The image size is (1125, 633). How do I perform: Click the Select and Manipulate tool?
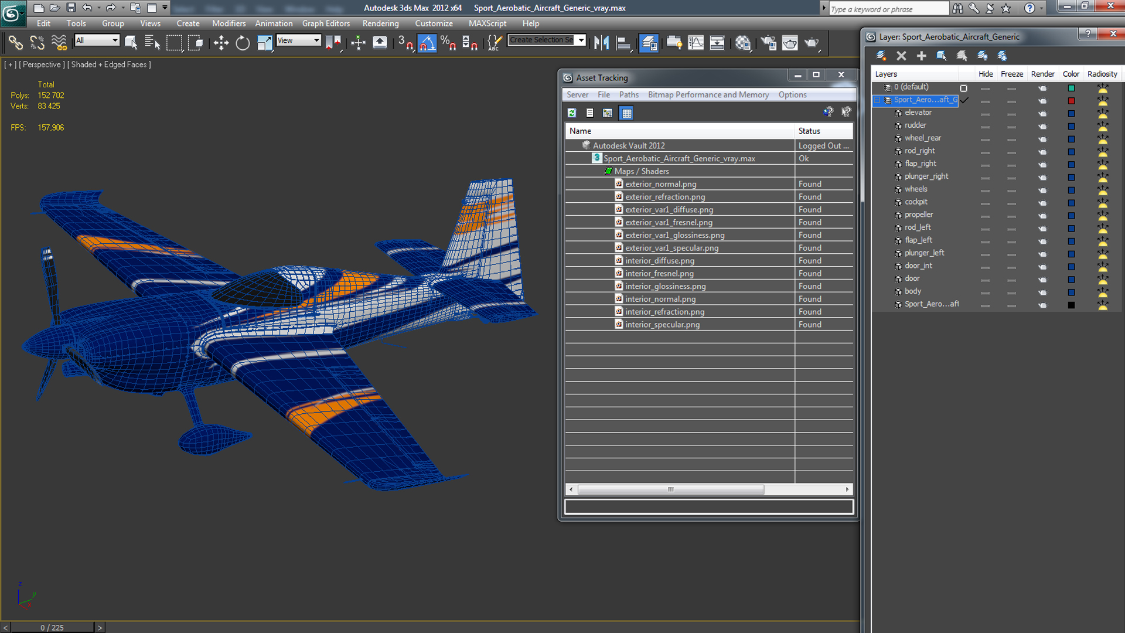[358, 42]
